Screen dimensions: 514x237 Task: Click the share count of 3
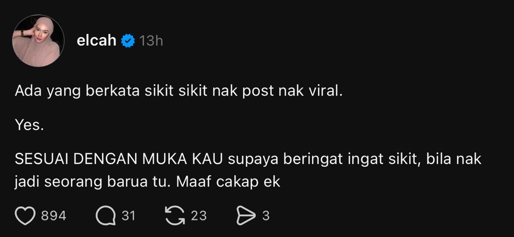266,216
